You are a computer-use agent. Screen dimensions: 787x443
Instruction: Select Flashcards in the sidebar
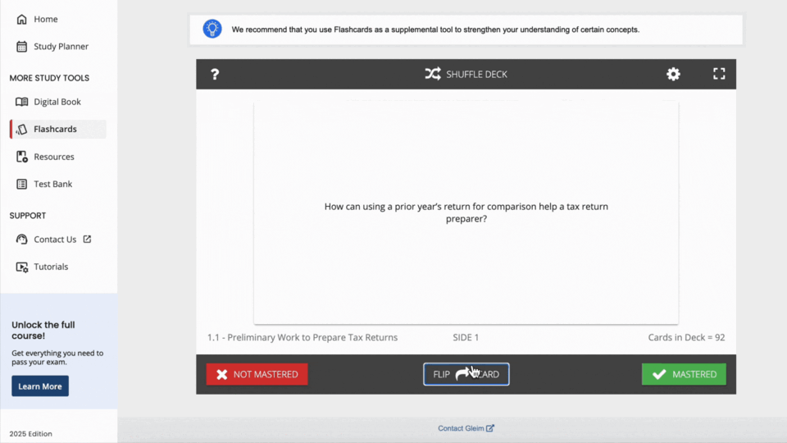click(55, 129)
